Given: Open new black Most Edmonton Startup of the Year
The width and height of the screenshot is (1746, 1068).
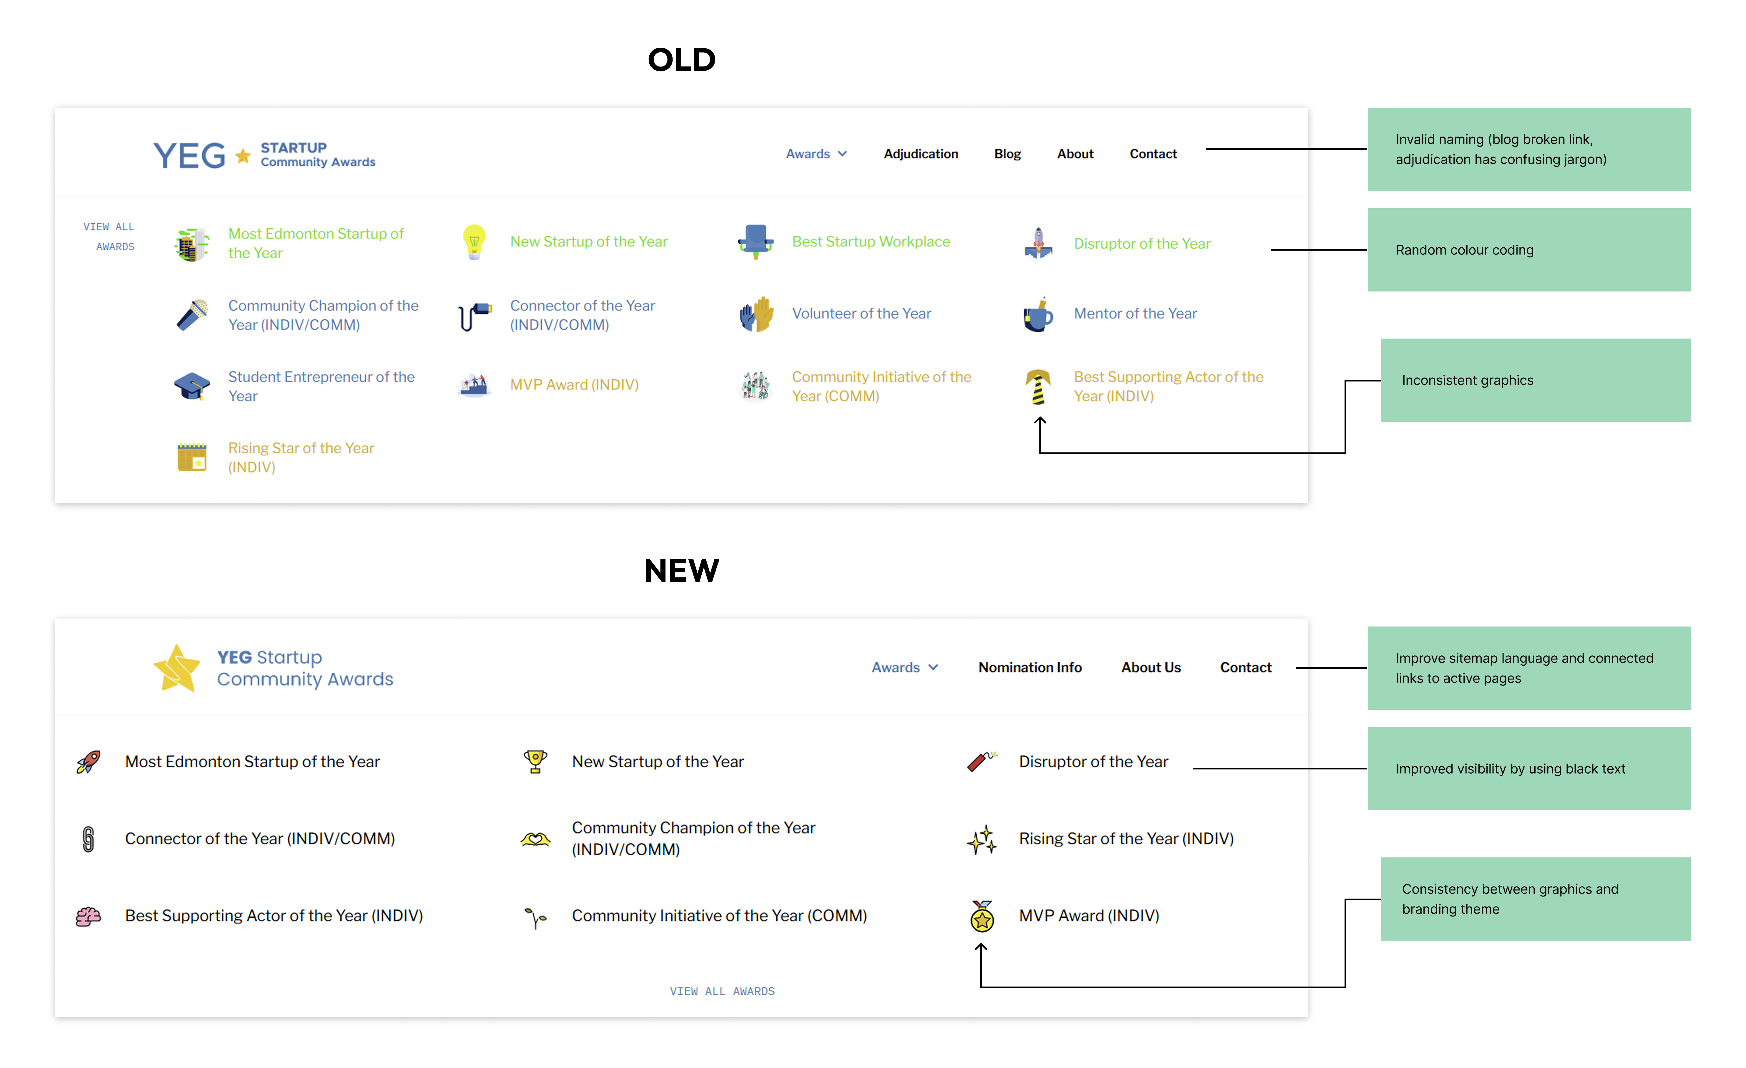Looking at the screenshot, I should pos(252,762).
